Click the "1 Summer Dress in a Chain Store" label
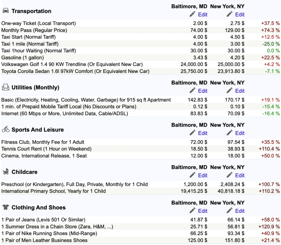 pos(57,227)
